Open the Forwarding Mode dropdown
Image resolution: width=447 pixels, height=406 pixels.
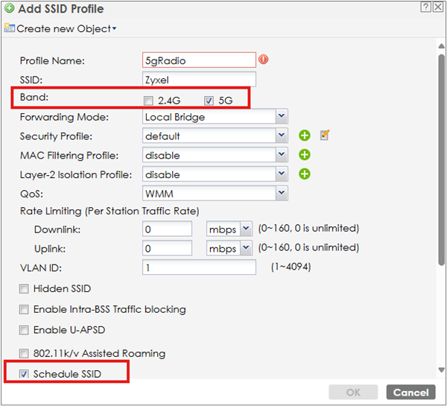click(282, 116)
